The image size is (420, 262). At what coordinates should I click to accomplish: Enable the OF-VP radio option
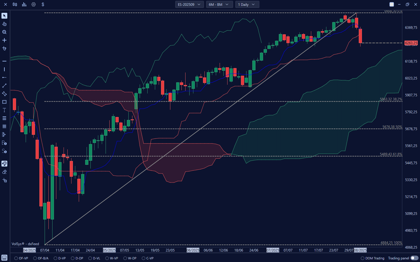16,258
